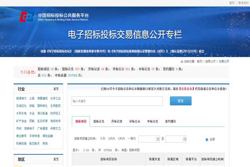
Task: Click the 招标项目名称 column header
Action: tap(109, 159)
